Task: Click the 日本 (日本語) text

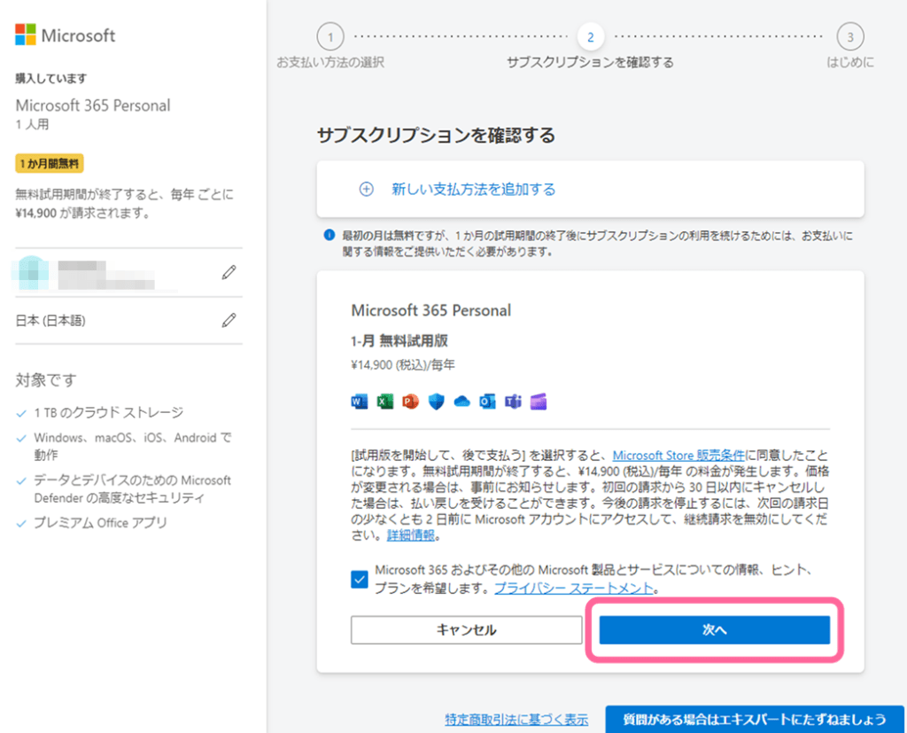Action: 50,320
